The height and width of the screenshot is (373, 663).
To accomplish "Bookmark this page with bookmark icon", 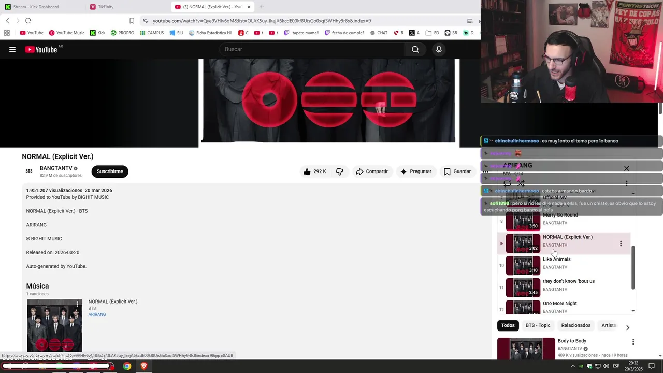I will click(132, 21).
